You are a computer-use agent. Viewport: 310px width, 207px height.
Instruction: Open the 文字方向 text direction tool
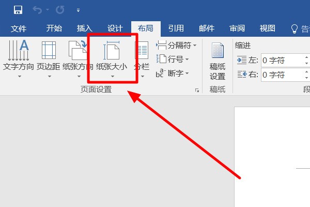19,57
